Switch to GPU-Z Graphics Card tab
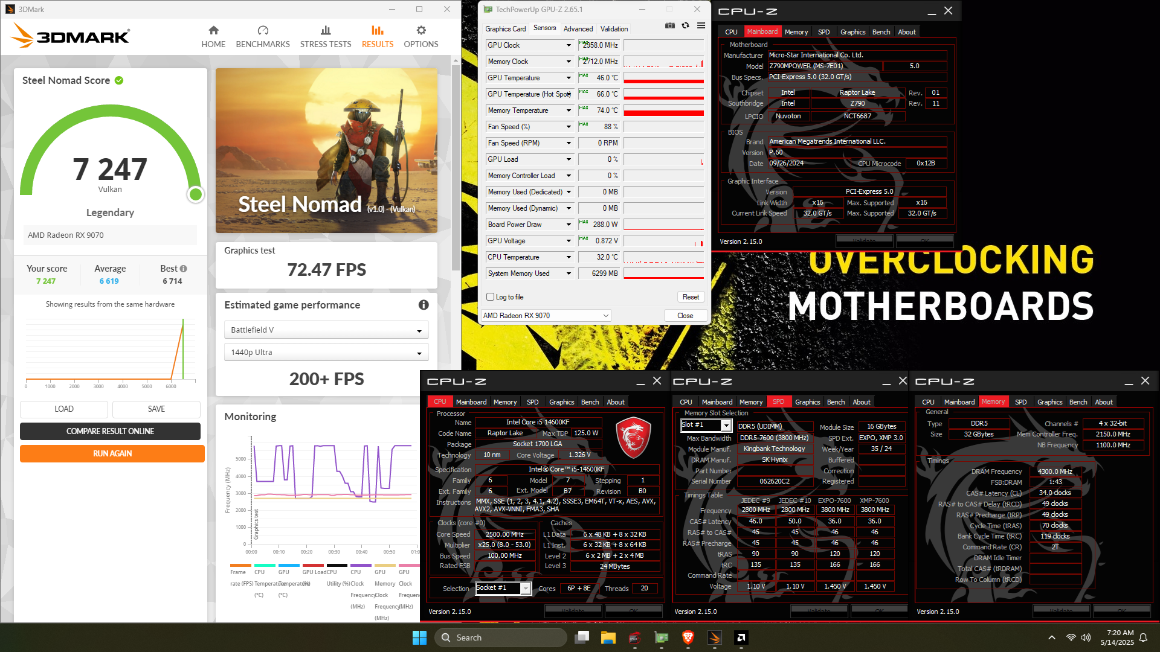Screen dimensions: 1160x652 click(x=506, y=28)
